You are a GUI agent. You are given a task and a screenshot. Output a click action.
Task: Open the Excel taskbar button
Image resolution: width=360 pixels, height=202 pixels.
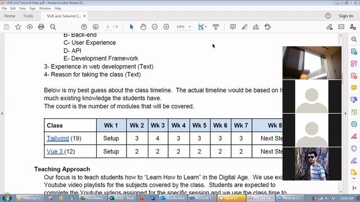tap(122, 198)
